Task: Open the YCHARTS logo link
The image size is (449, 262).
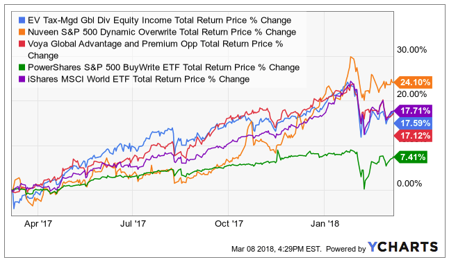Action: click(402, 247)
